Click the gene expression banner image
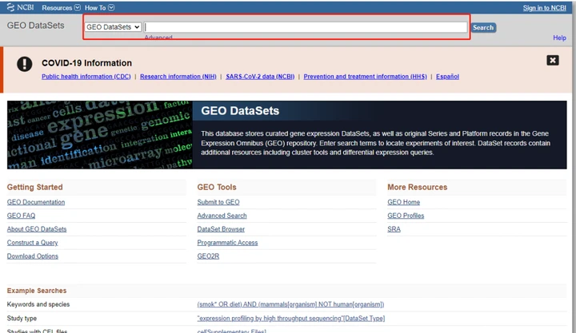This screenshot has height=333, width=576. 99,135
